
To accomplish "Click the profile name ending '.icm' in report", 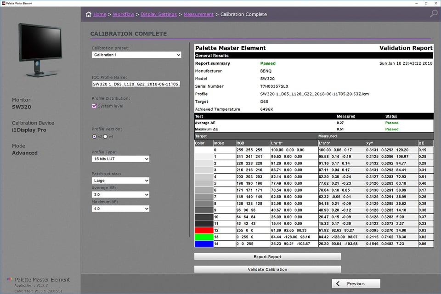I will pyautogui.click(x=314, y=94).
